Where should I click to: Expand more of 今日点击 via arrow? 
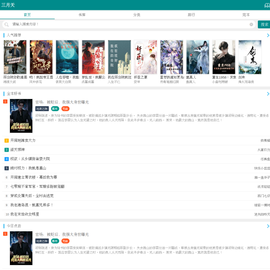coord(268,226)
